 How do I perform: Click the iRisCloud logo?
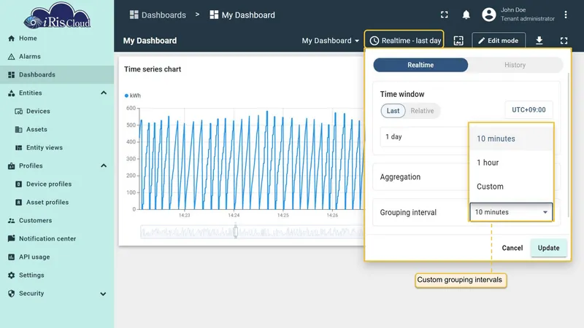(57, 15)
